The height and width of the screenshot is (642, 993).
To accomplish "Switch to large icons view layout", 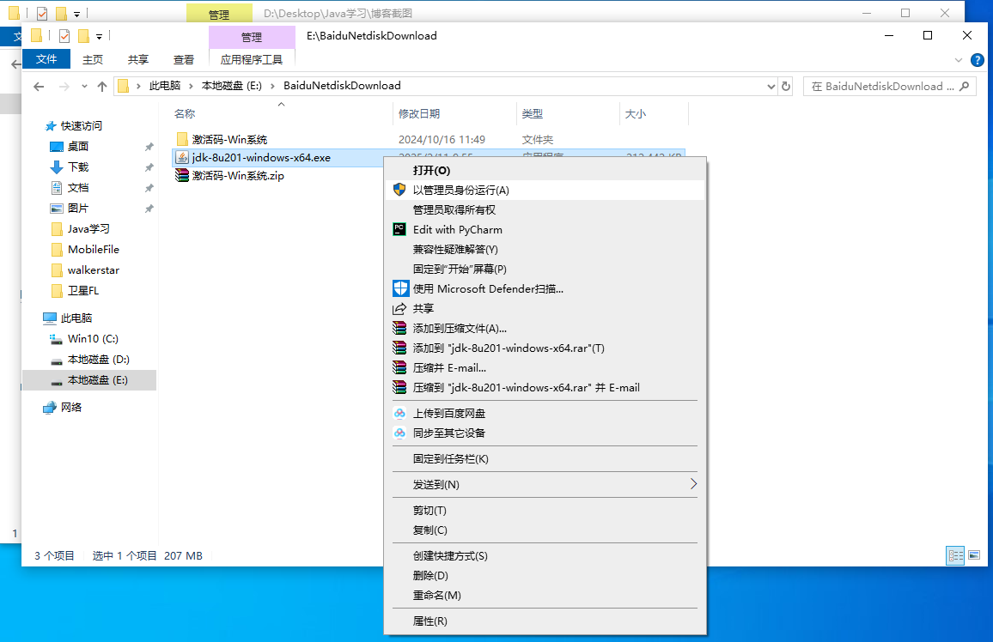I will [x=974, y=555].
